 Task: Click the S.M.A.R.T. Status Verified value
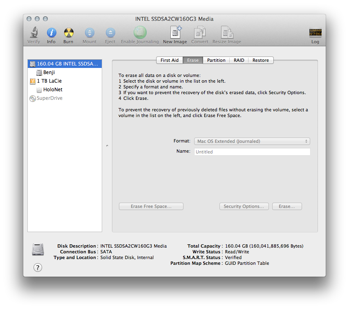pyautogui.click(x=233, y=257)
